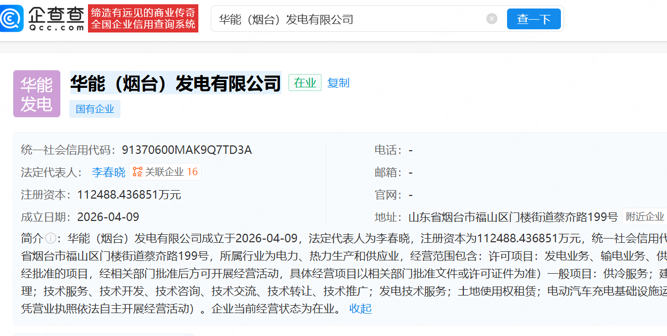Image resolution: width=667 pixels, height=336 pixels.
Task: Click the red slogan banner
Action: click(143, 19)
